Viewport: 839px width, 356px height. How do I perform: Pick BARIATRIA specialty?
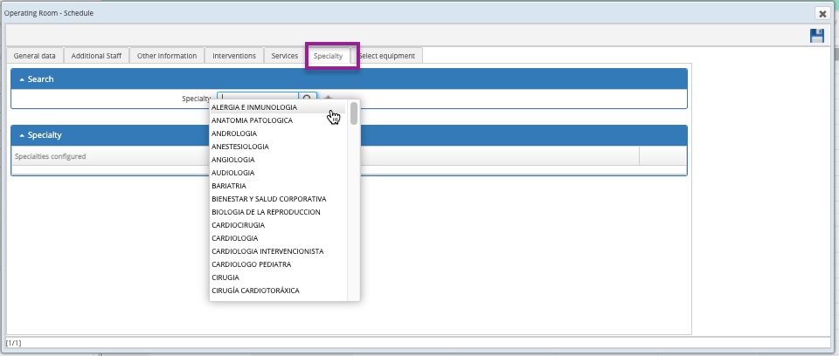pyautogui.click(x=278, y=186)
